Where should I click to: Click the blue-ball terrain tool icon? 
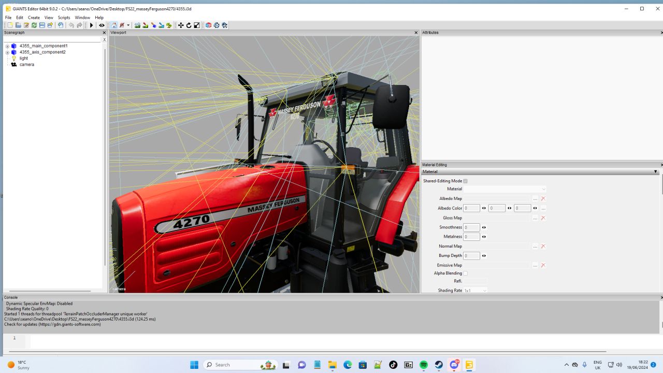[x=153, y=25]
